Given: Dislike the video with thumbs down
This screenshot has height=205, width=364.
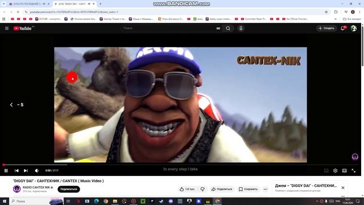Looking at the screenshot, I should pos(202,189).
